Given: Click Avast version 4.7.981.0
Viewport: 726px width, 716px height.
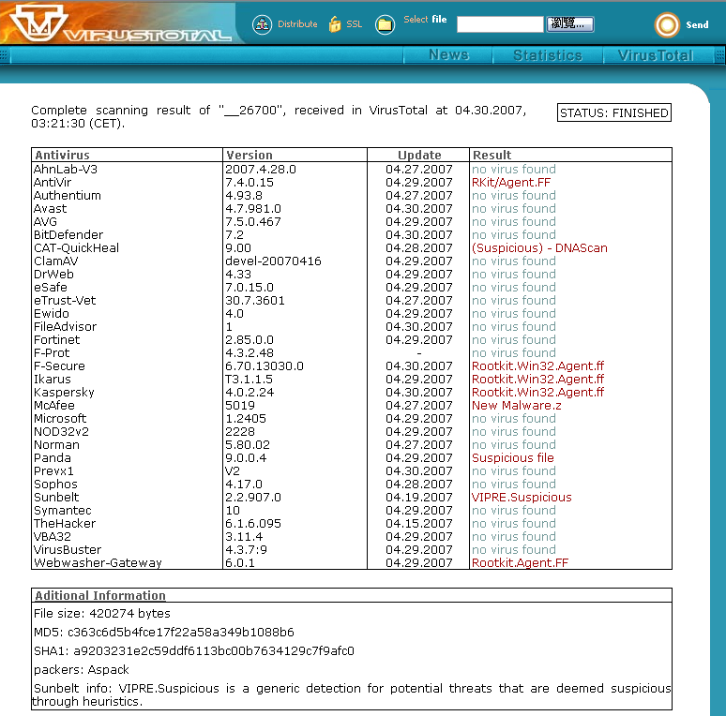Looking at the screenshot, I should point(253,209).
